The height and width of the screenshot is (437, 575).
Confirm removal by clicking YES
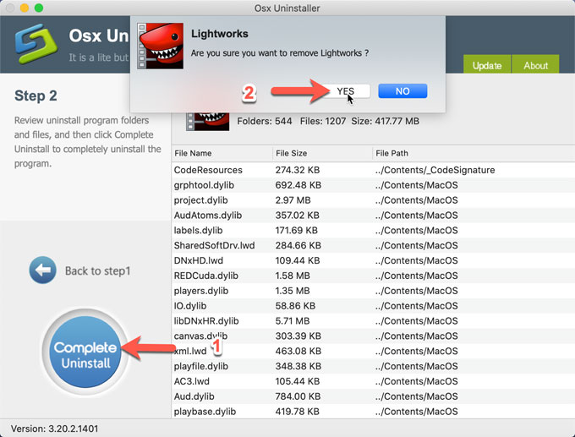click(345, 91)
